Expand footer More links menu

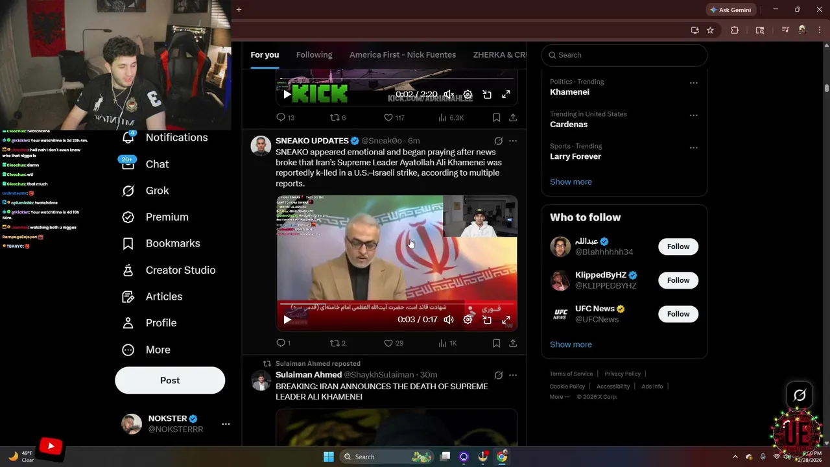point(559,397)
